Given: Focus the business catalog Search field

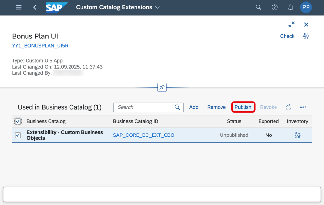Looking at the screenshot, I should pos(148,107).
